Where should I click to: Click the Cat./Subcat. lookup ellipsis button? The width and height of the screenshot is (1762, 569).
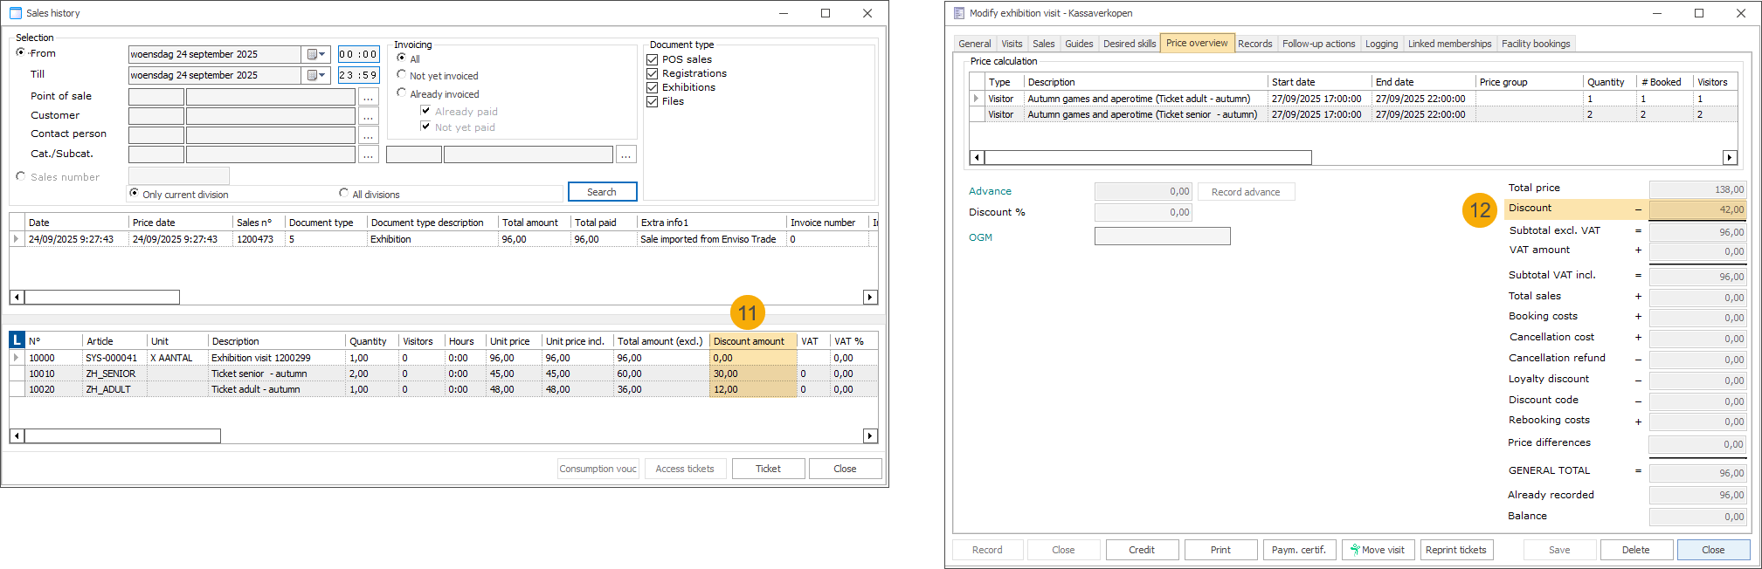coord(369,154)
